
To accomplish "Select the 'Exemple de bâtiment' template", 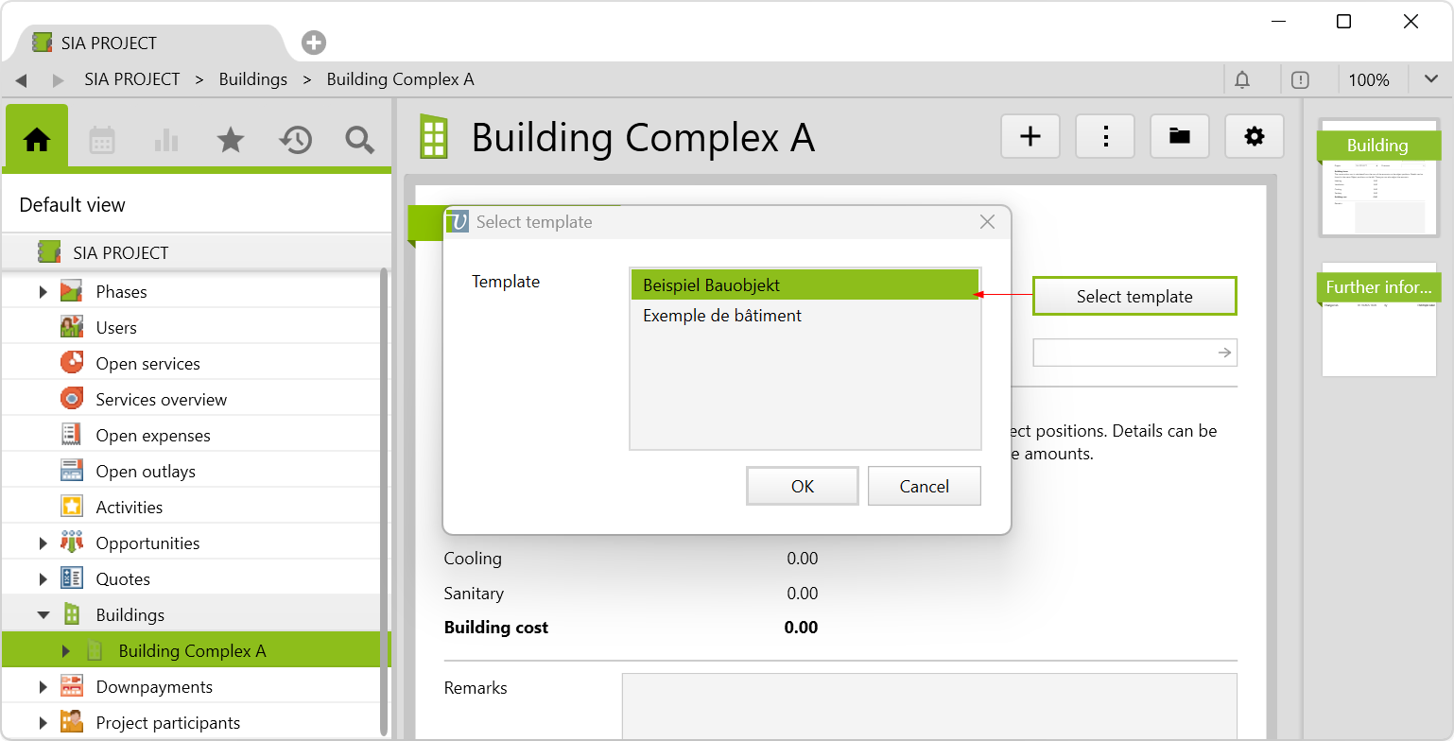I will point(722,316).
